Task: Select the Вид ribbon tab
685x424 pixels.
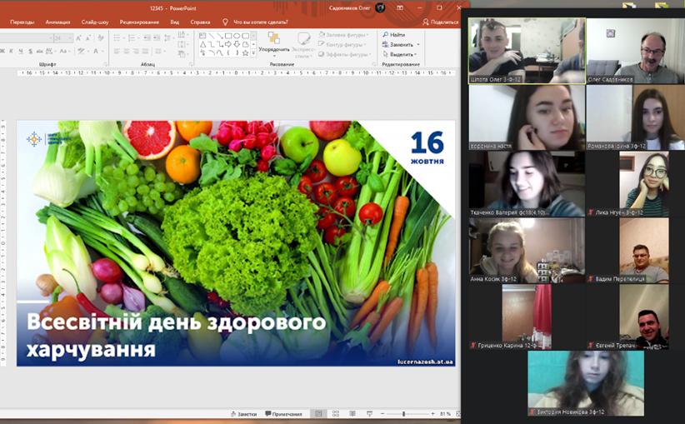Action: [x=175, y=22]
